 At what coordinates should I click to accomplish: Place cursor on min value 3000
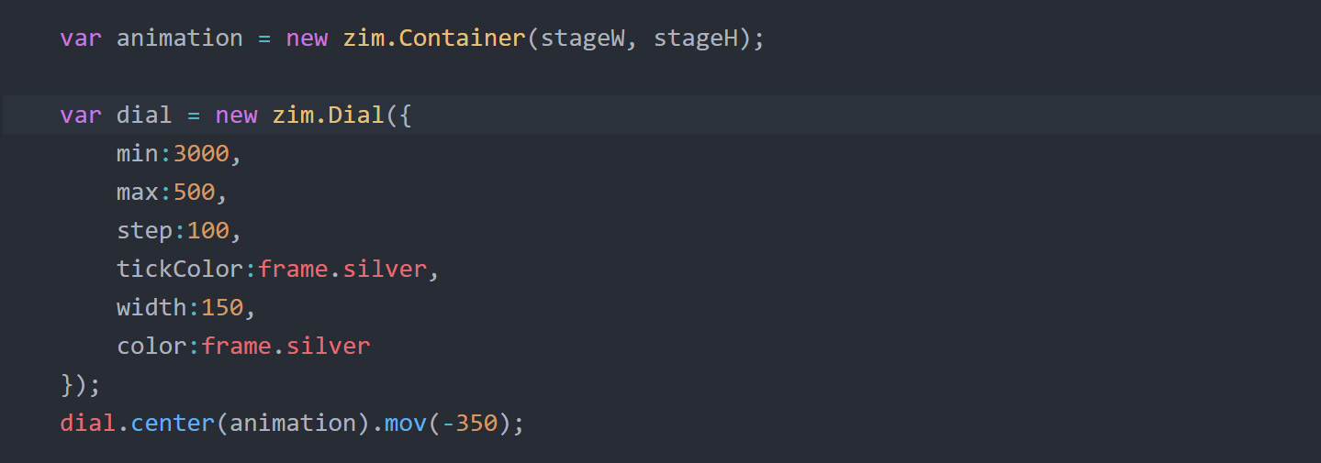tap(201, 154)
